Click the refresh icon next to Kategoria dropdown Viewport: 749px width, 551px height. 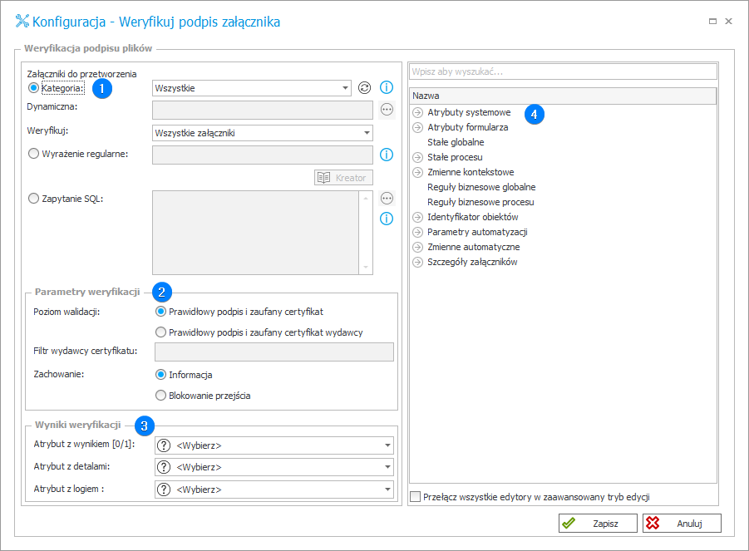pyautogui.click(x=364, y=88)
